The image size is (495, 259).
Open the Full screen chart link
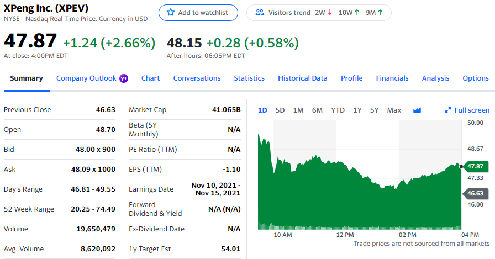(467, 110)
